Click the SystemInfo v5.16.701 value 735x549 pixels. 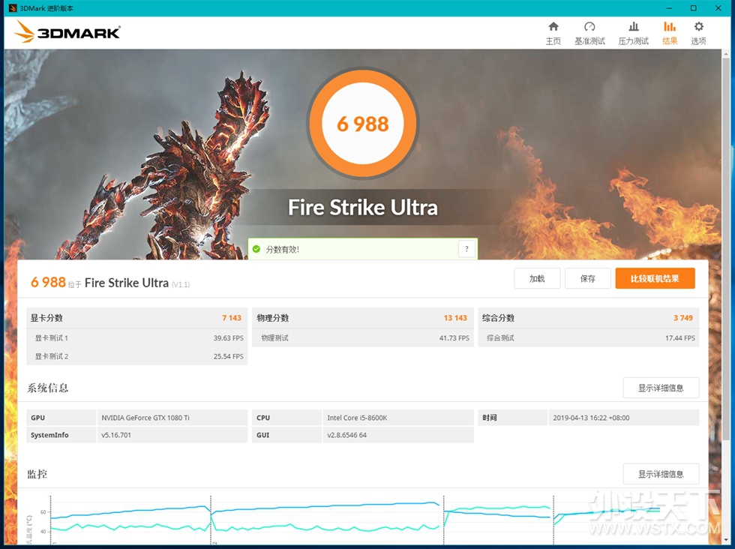click(x=116, y=435)
